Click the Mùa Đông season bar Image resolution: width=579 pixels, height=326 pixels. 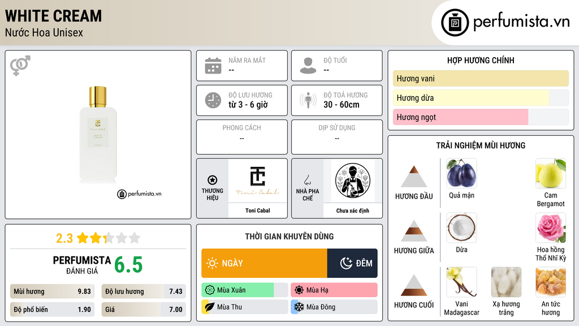coord(334,307)
